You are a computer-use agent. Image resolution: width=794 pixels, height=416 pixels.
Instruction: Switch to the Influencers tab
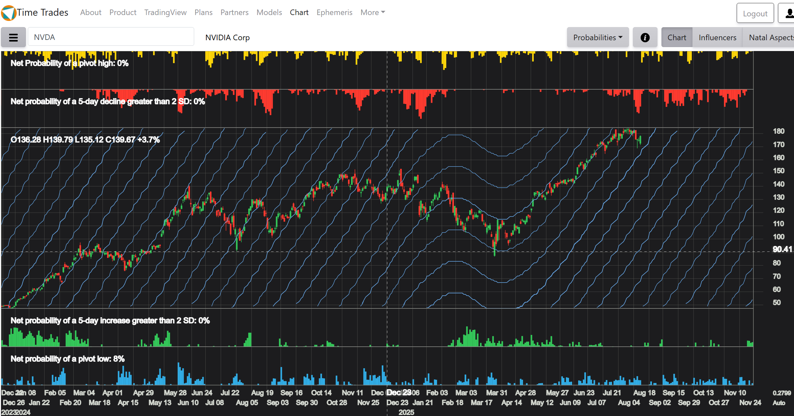point(717,38)
